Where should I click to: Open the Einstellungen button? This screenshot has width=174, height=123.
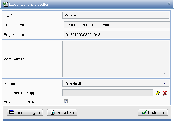point(25,112)
